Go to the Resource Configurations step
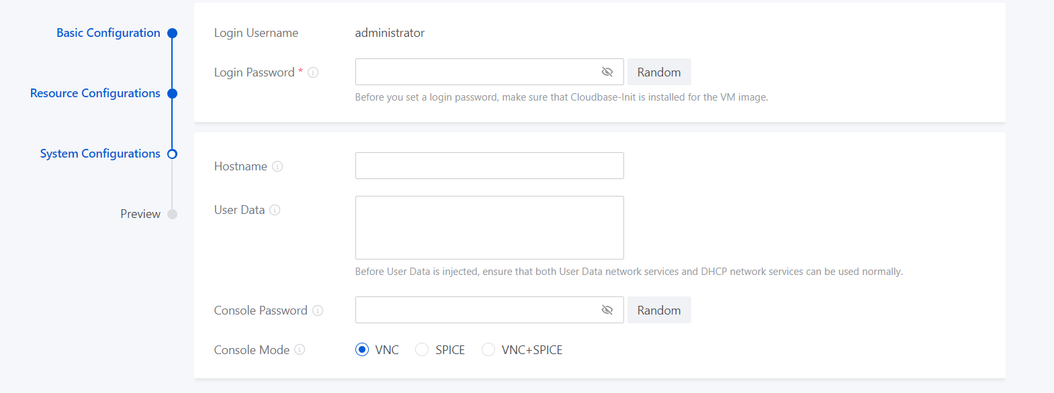 click(95, 93)
